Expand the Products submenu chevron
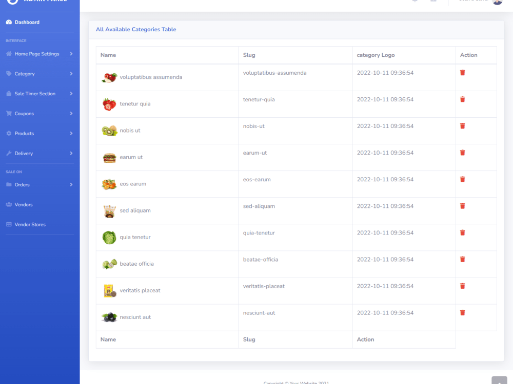 point(71,133)
